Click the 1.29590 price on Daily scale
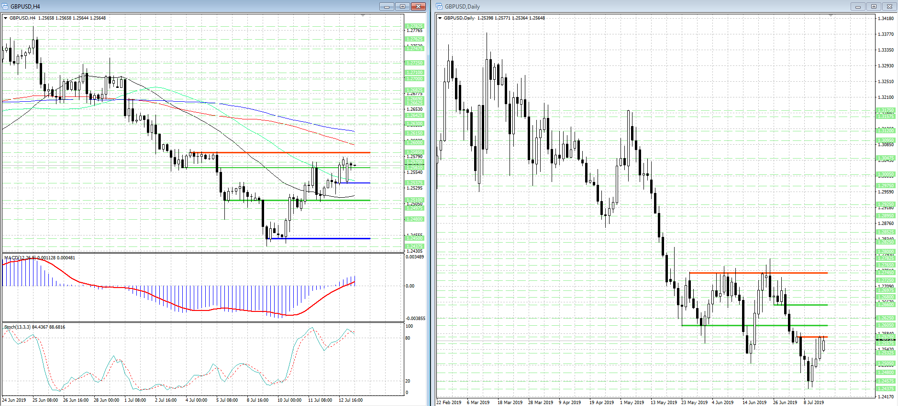This screenshot has height=406, width=898. pyautogui.click(x=886, y=192)
